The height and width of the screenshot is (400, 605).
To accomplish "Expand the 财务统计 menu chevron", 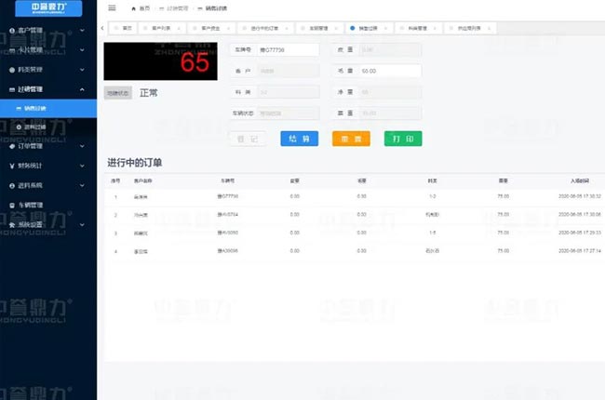I will (x=82, y=166).
